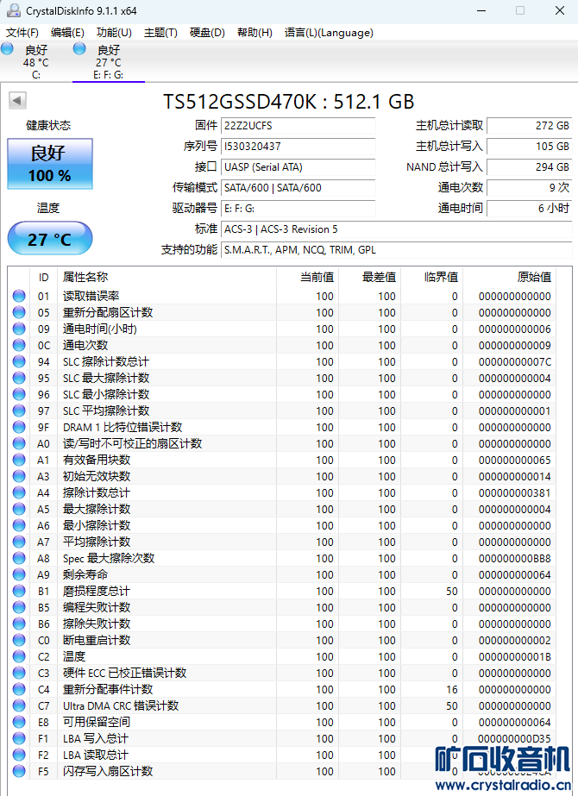Click the 当前值 column header
The image size is (578, 796).
click(308, 277)
